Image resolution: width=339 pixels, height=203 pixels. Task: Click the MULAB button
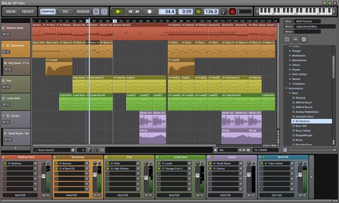11,12
